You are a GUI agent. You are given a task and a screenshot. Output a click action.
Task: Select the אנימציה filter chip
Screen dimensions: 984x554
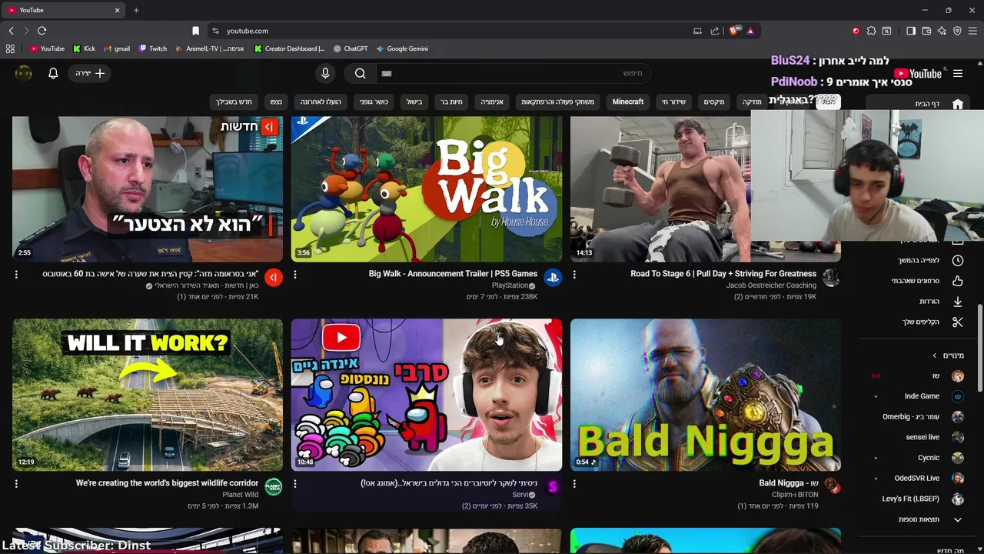[492, 102]
